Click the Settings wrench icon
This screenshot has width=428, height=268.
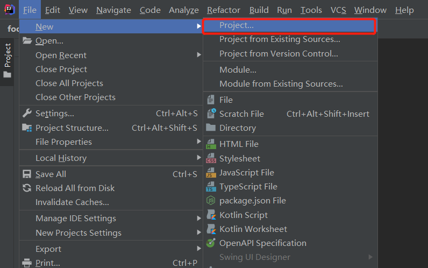[27, 114]
